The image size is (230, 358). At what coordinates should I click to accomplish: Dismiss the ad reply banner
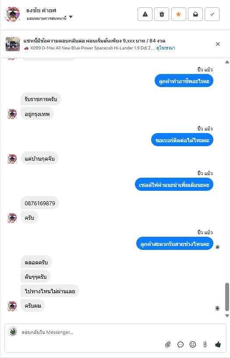[x=218, y=44]
